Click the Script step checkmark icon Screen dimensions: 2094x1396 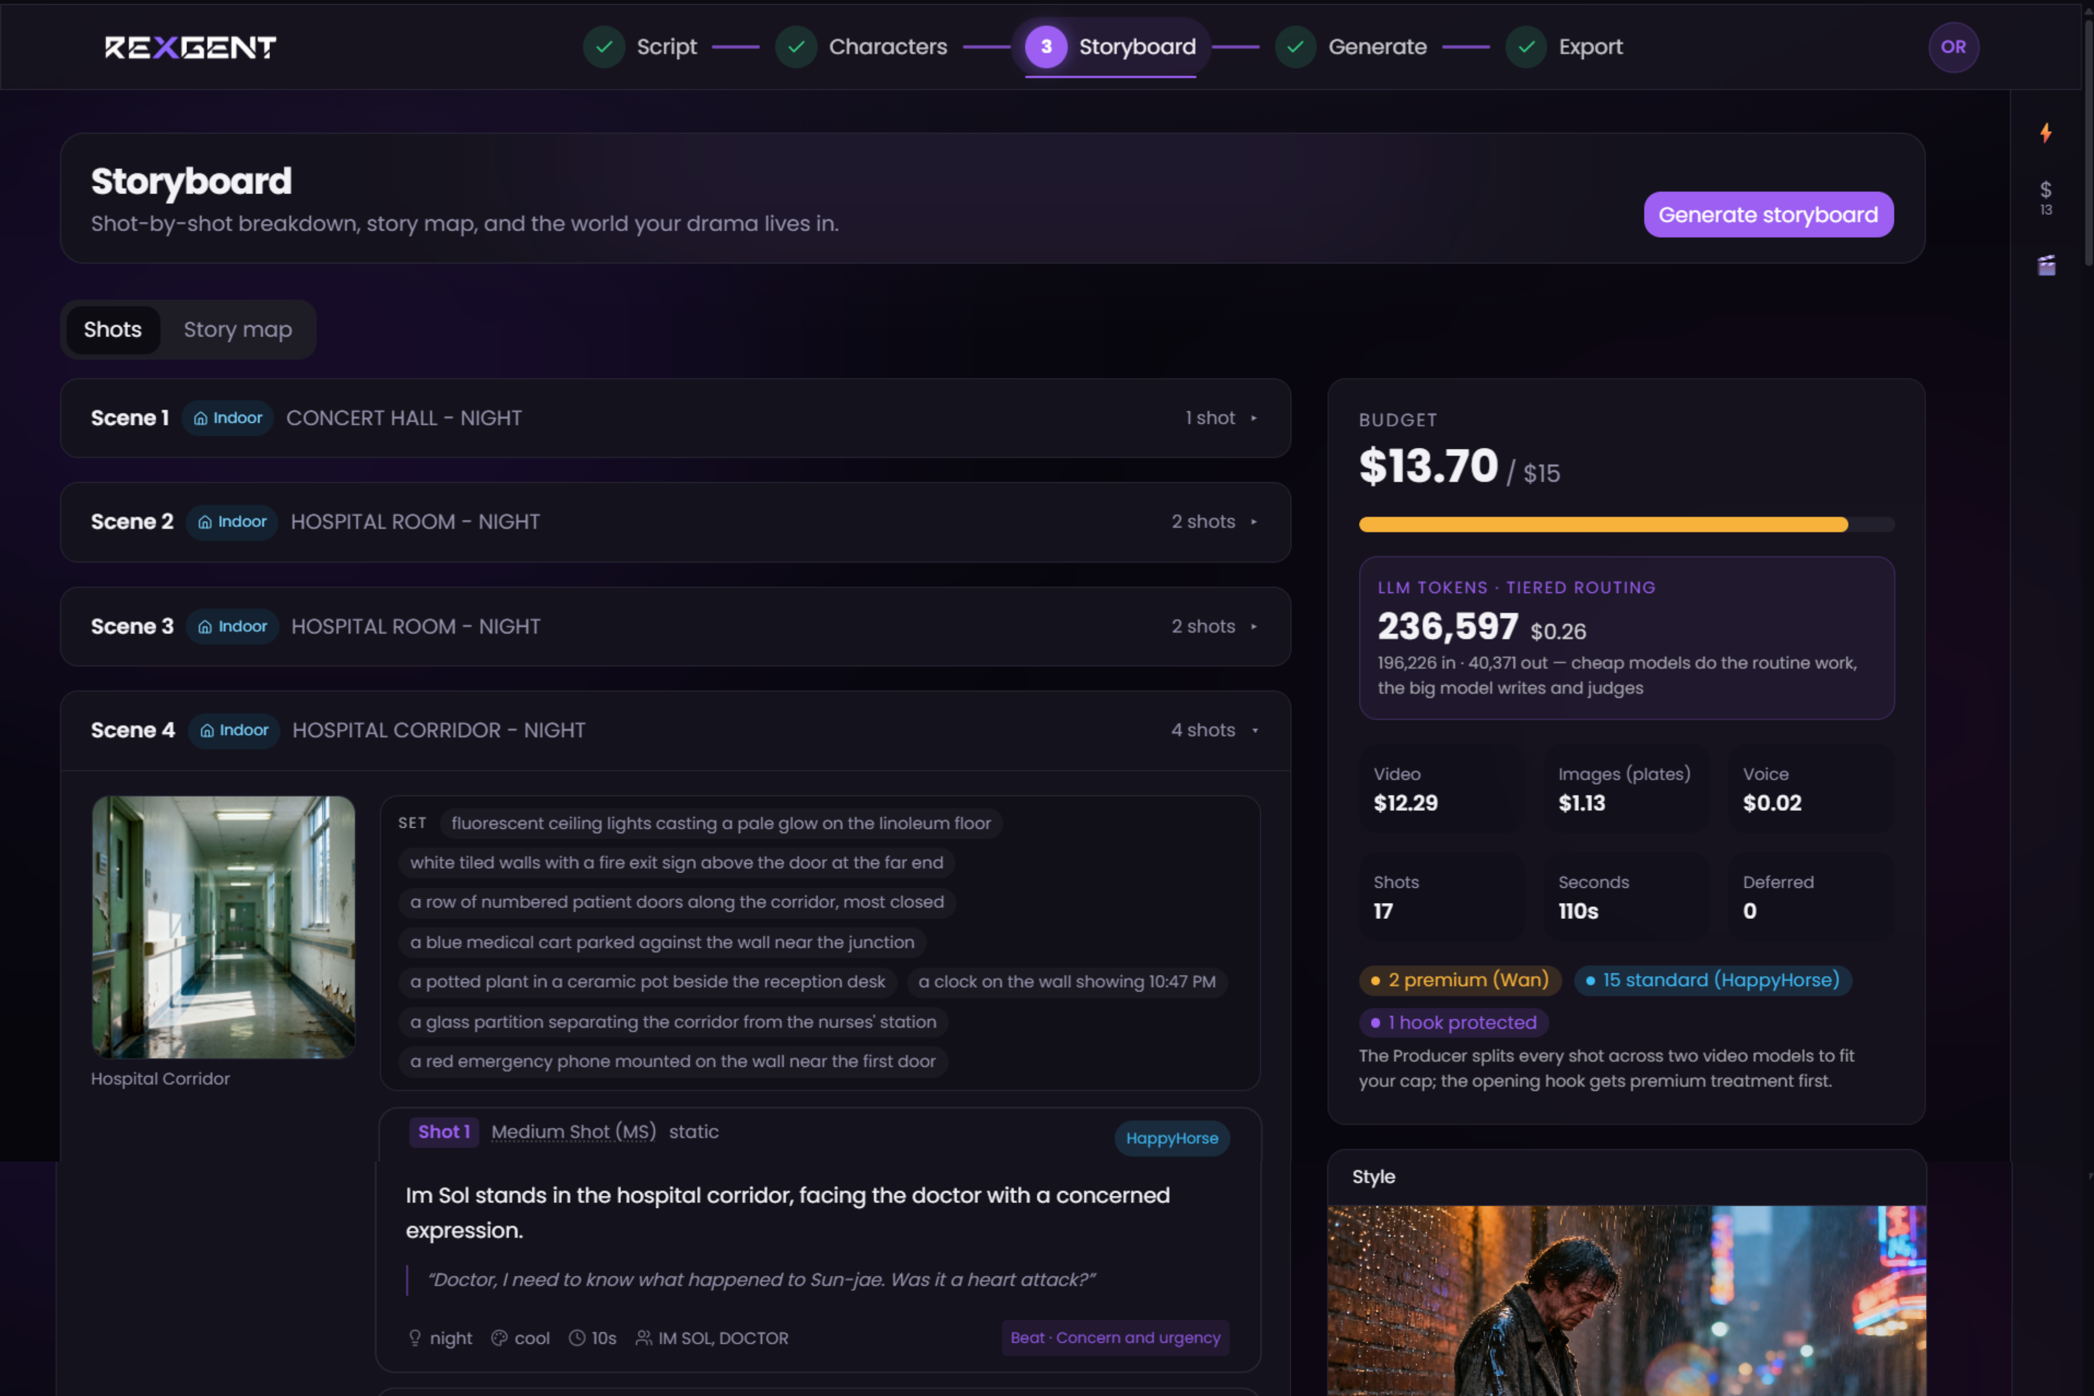[x=604, y=47]
